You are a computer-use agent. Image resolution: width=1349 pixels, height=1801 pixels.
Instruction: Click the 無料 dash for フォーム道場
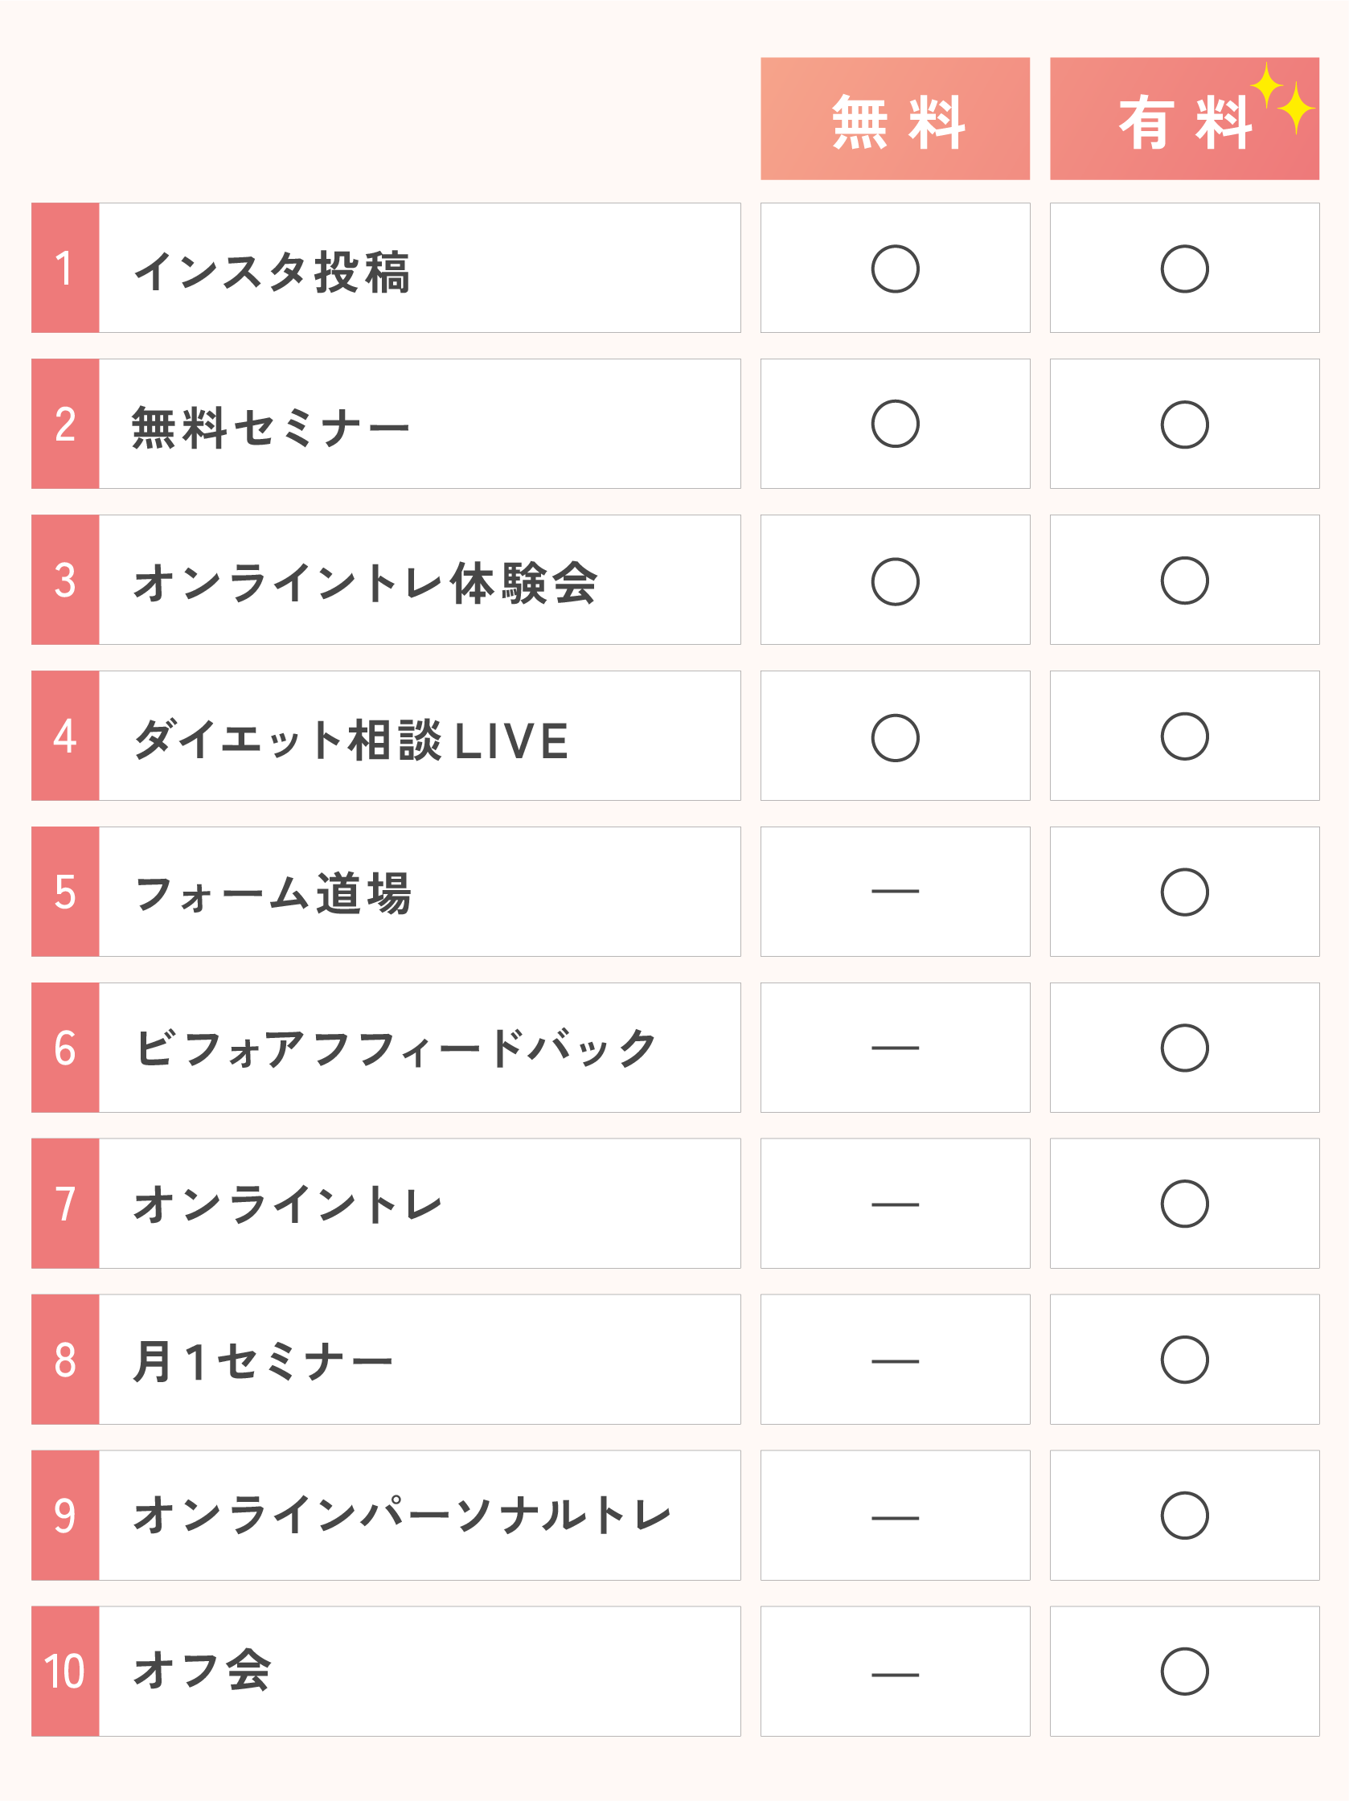(895, 892)
